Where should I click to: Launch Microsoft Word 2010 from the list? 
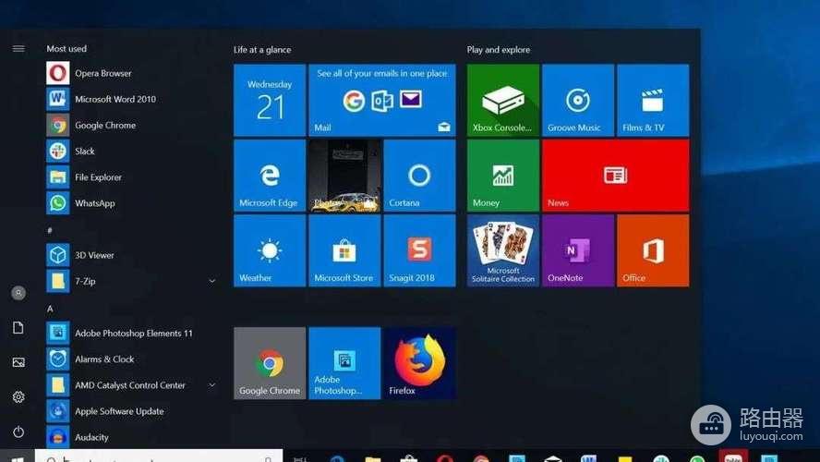(131, 99)
